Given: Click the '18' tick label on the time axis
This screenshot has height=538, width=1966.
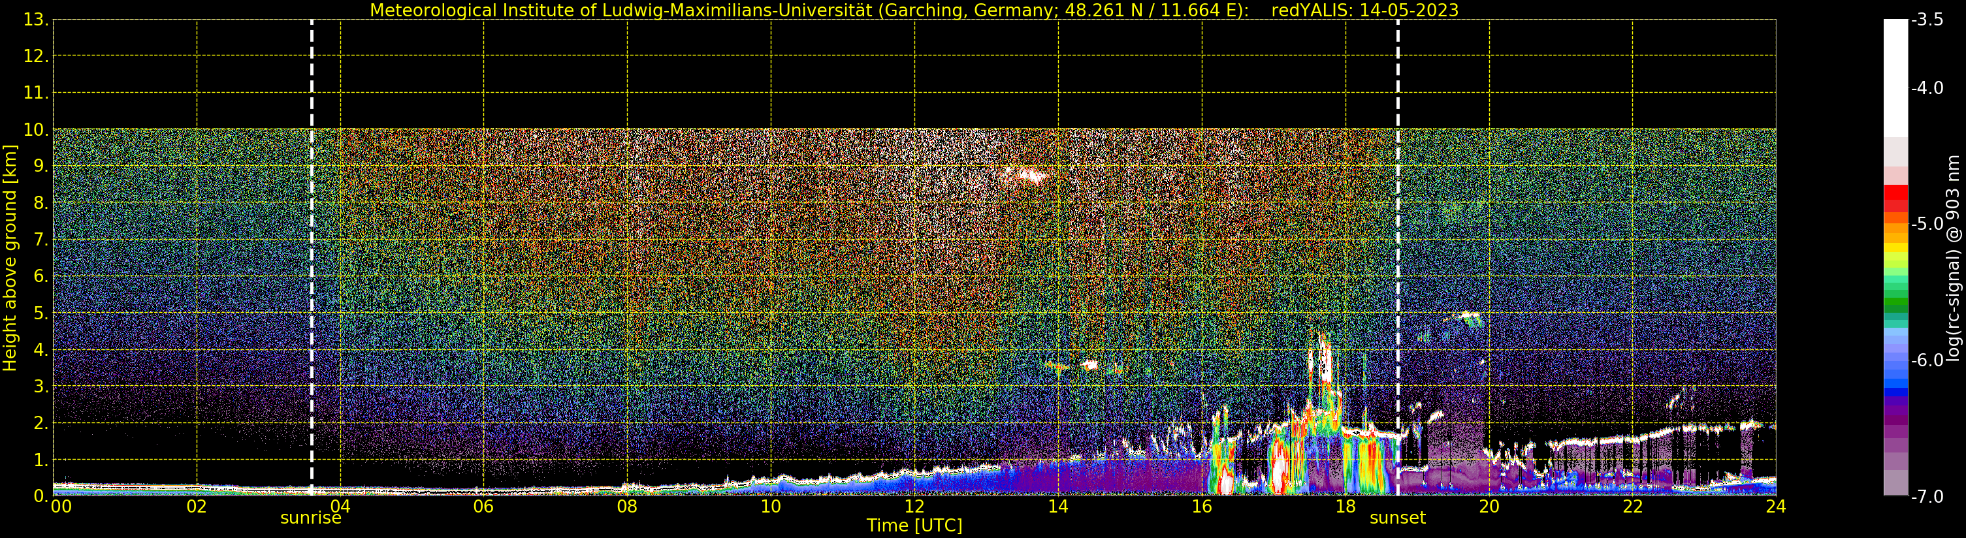Looking at the screenshot, I should pos(1345,506).
